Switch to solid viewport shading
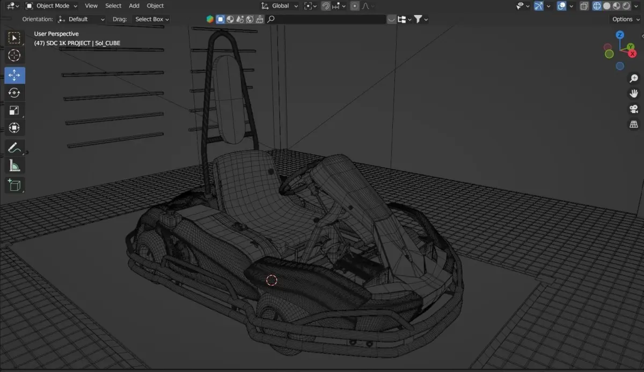Image resolution: width=644 pixels, height=372 pixels. 607,6
